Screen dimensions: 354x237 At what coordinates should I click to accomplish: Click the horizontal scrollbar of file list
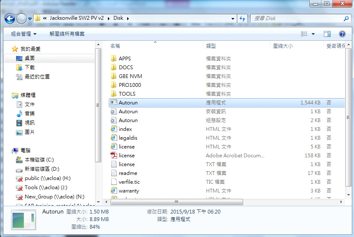click(x=176, y=201)
